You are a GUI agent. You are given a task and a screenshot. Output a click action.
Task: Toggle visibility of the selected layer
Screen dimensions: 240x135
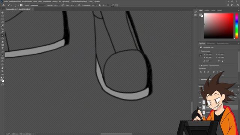200,108
